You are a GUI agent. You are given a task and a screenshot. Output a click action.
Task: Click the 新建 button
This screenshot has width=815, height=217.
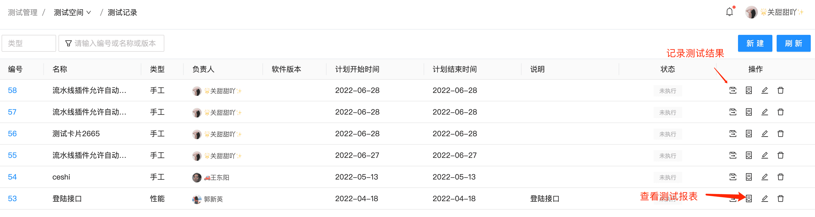click(755, 43)
